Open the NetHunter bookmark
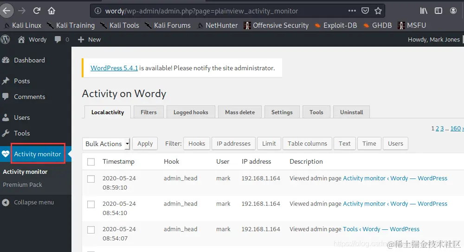Image resolution: width=464 pixels, height=252 pixels. (x=218, y=25)
